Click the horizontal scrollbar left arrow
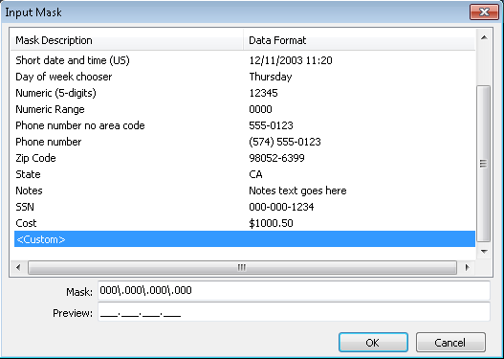Screen dimensions: 504x359 (18, 267)
